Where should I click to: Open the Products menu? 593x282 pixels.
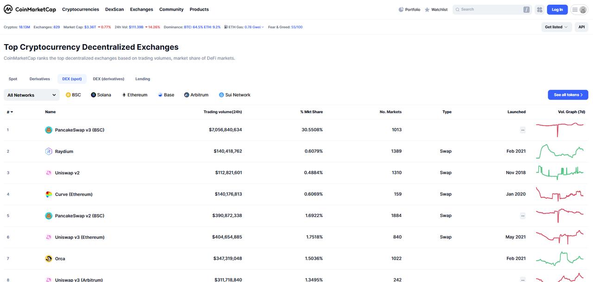click(x=199, y=9)
